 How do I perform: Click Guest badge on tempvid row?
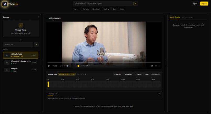pyautogui.click(x=34, y=70)
